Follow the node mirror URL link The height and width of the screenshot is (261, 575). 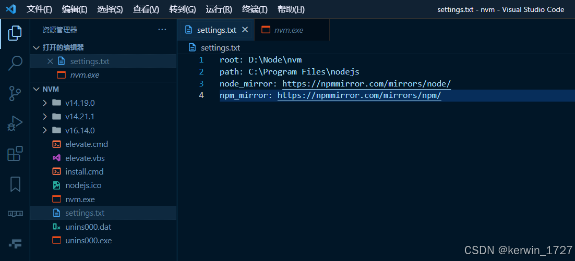366,84
